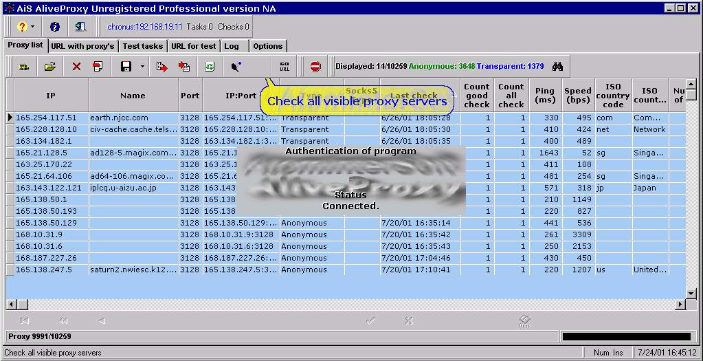
Task: Click horizontal scrollbar left arrow
Action: pos(11,305)
